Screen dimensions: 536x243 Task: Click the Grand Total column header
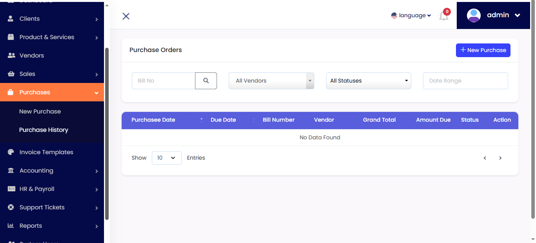coord(379,120)
